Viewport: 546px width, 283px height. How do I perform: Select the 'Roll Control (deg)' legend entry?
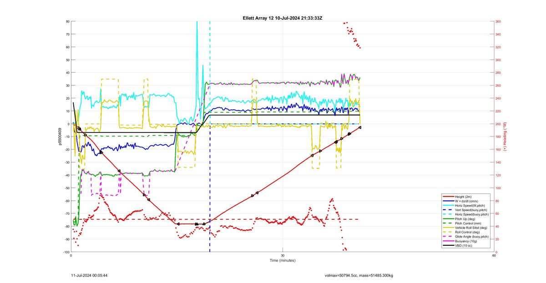click(468, 232)
